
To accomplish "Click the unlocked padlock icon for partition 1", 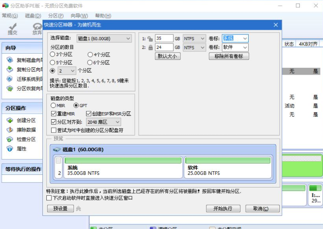I will point(150,38).
